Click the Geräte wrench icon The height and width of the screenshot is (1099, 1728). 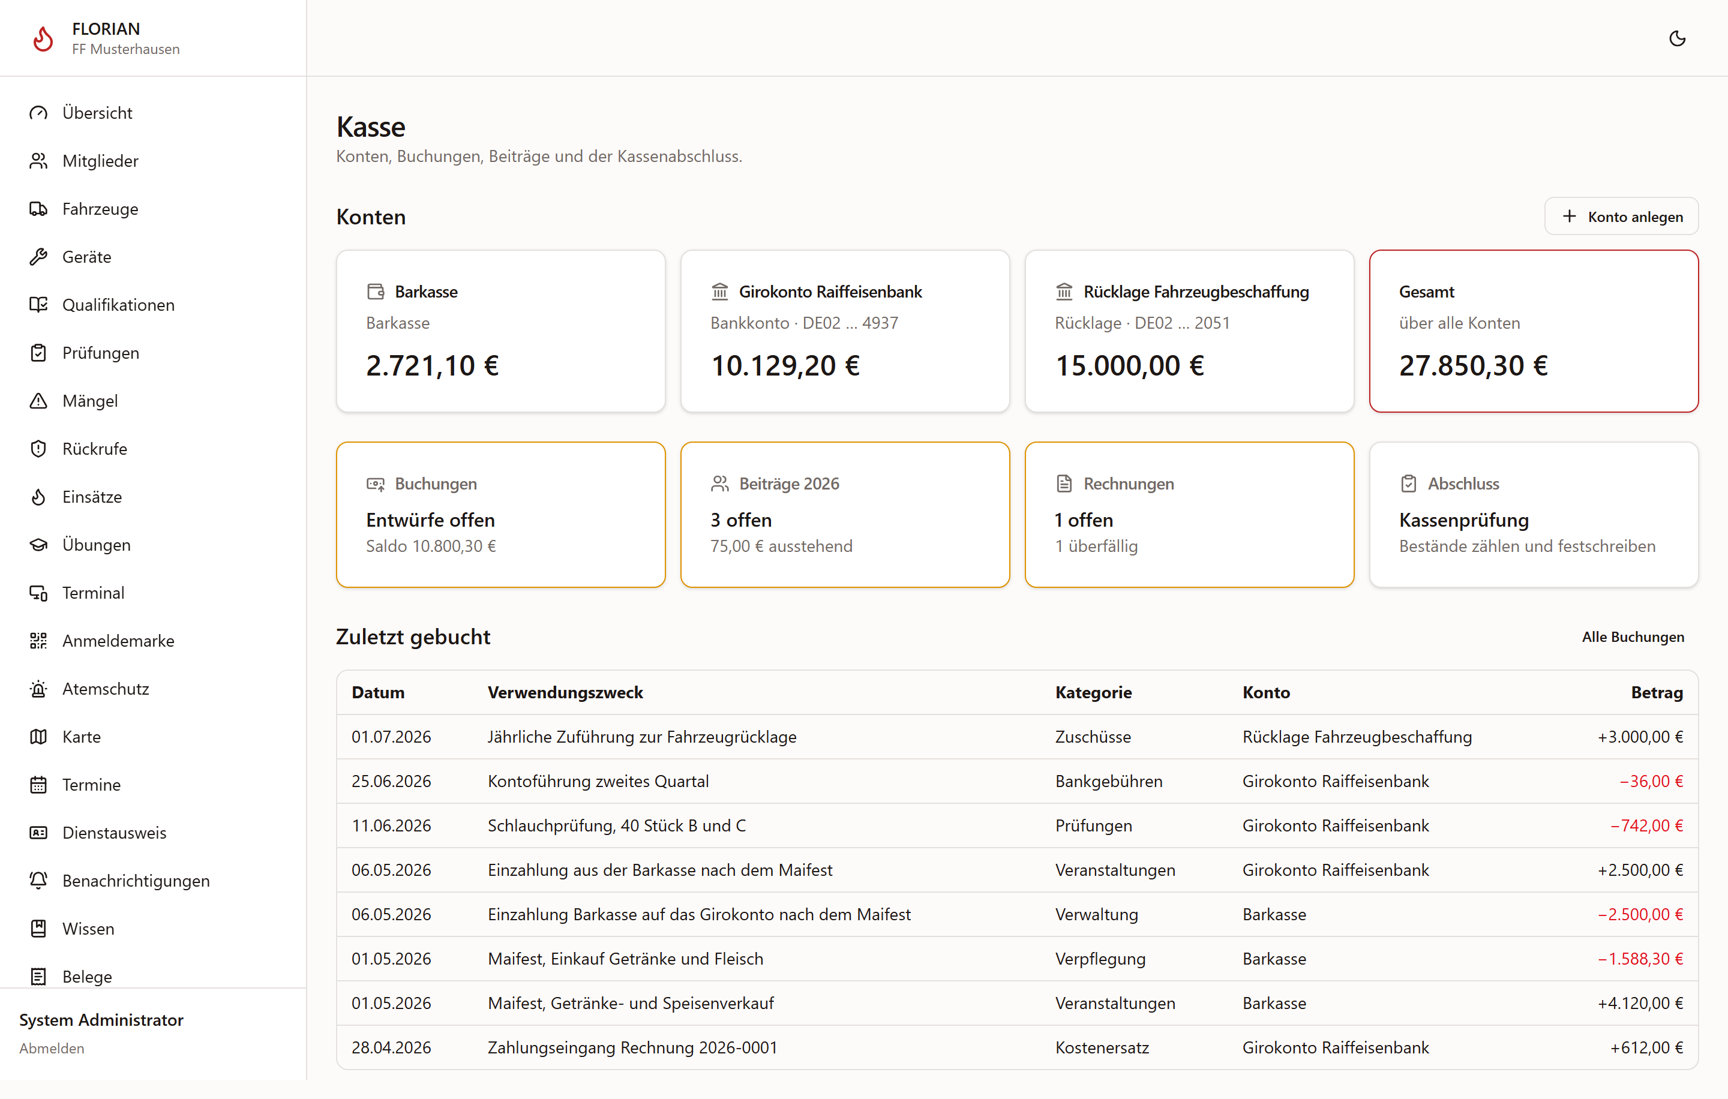[x=38, y=257]
